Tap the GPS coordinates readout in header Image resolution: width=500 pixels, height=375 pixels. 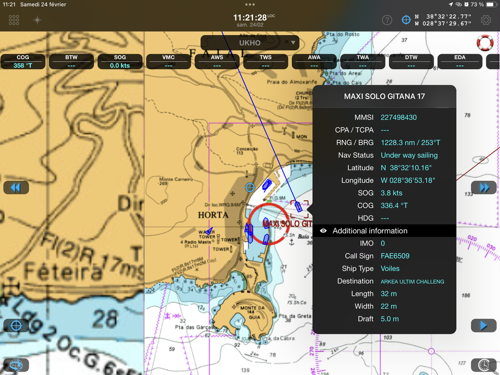(x=443, y=20)
